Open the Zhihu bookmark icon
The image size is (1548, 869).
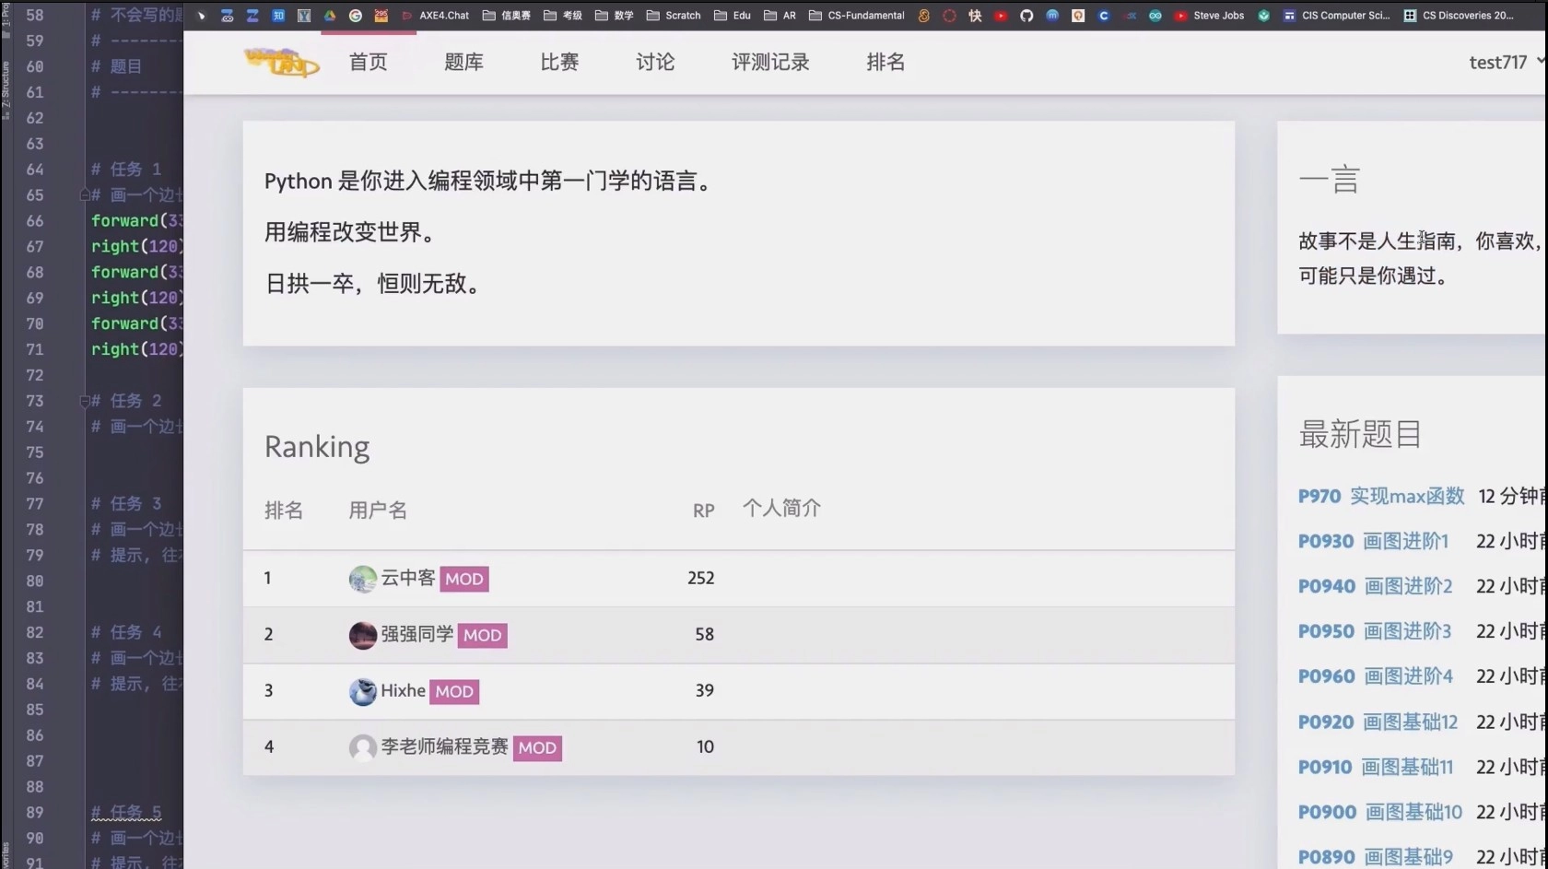point(278,16)
